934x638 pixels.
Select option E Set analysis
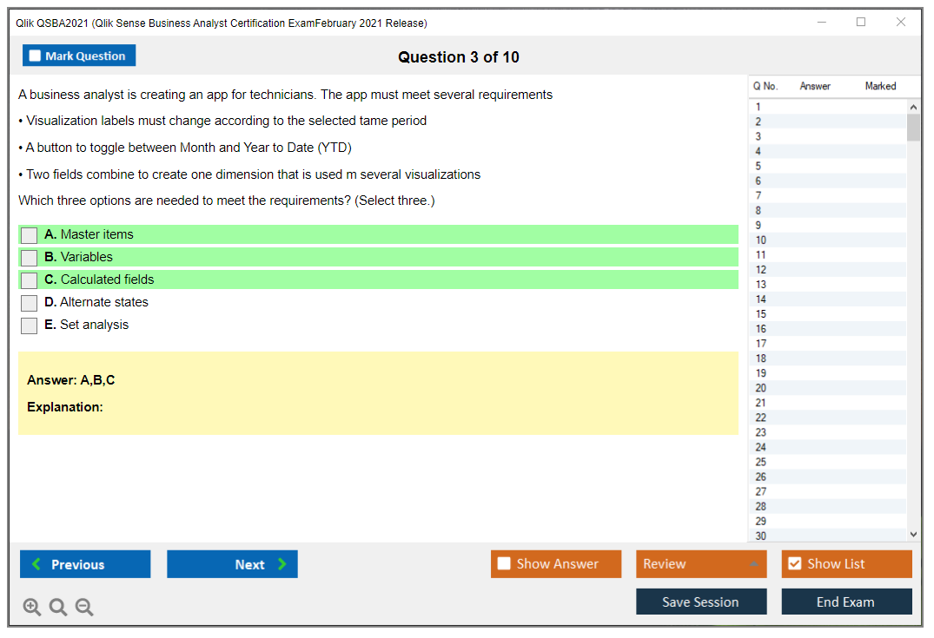pyautogui.click(x=30, y=326)
